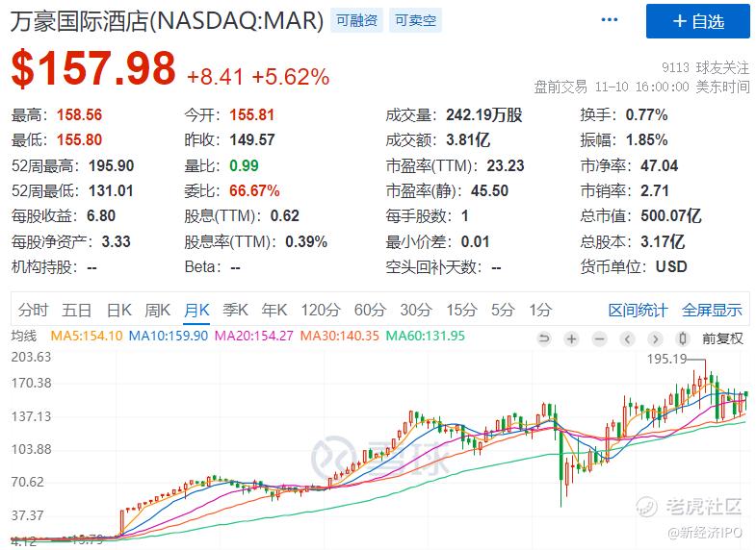Click the 总市值 value 500.07亿
Screen dimensions: 756x550
tap(670, 216)
